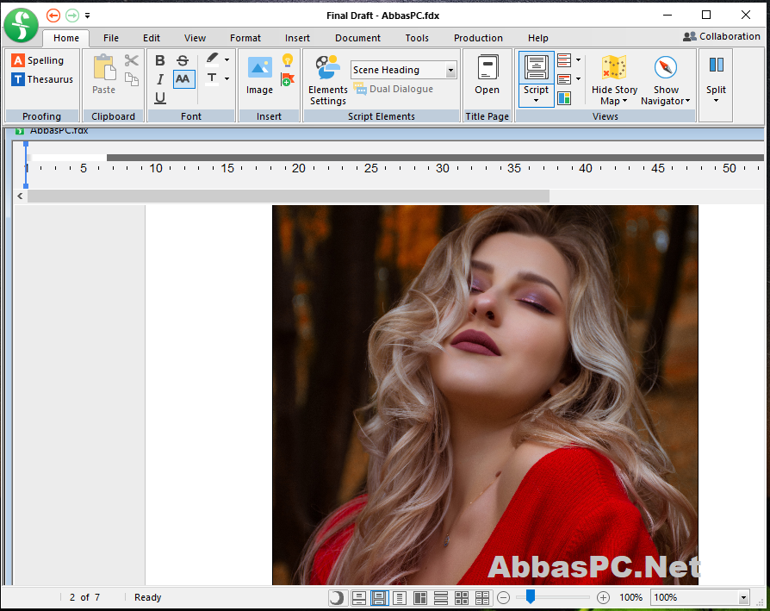Open the Help ribbon tab
The height and width of the screenshot is (611, 770).
tap(537, 38)
